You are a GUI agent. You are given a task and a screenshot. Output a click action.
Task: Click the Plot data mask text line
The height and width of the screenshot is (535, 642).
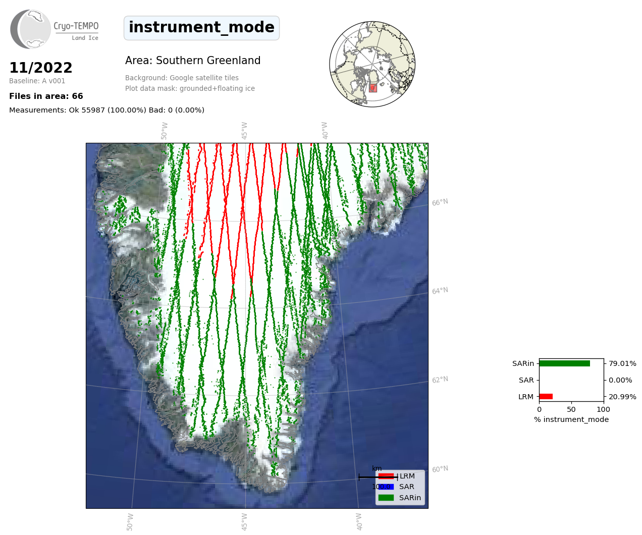(x=190, y=88)
